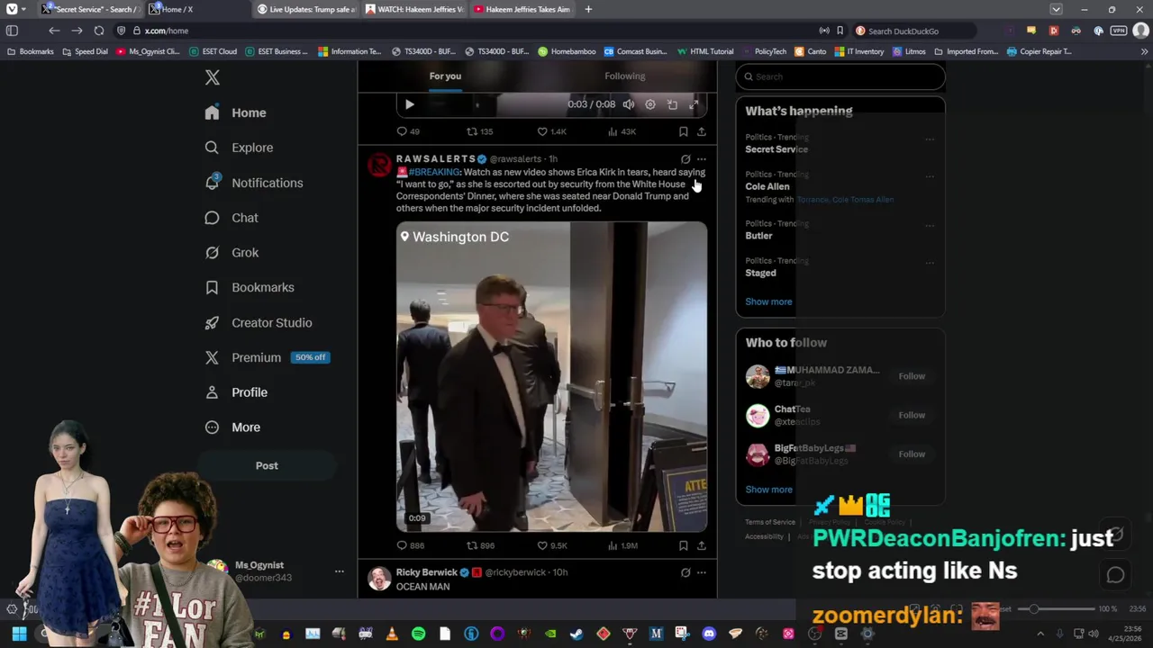Open options for Staged trend

[930, 262]
